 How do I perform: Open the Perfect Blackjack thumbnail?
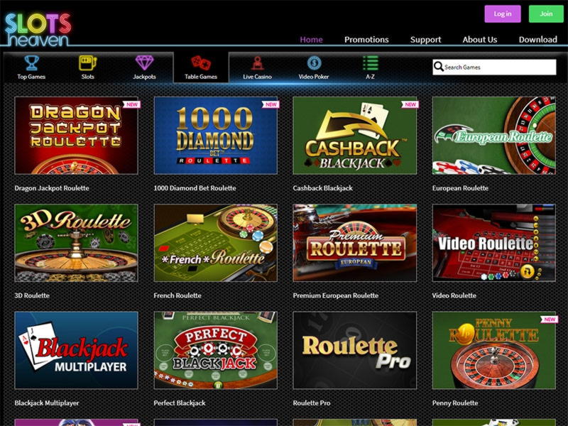[x=216, y=350]
